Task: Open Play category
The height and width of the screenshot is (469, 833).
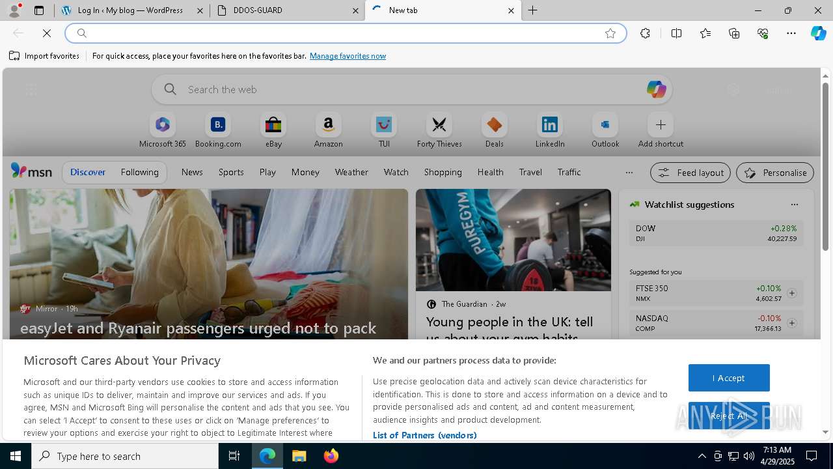Action: click(267, 172)
